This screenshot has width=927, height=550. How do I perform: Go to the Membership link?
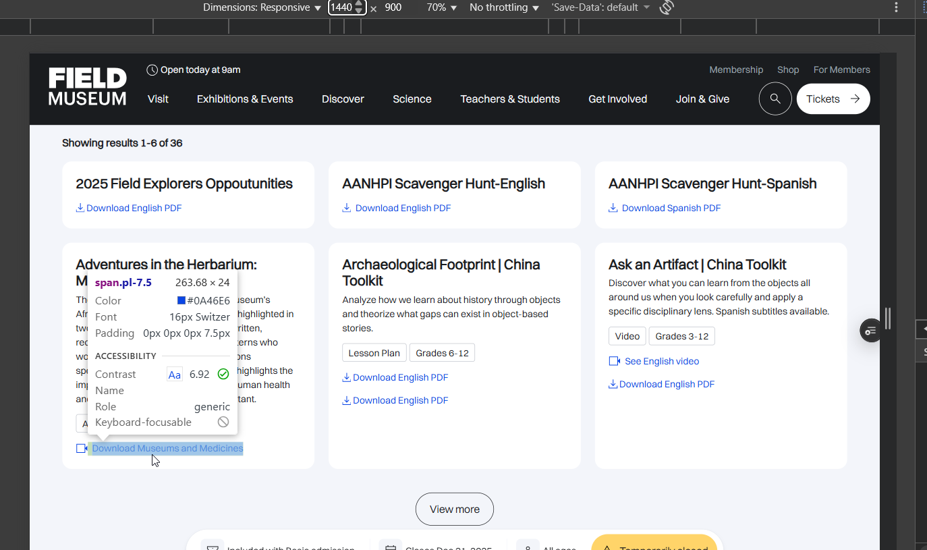[736, 70]
